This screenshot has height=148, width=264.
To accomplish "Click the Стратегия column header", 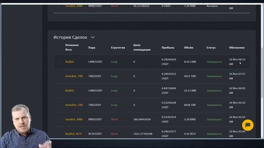I will [118, 48].
